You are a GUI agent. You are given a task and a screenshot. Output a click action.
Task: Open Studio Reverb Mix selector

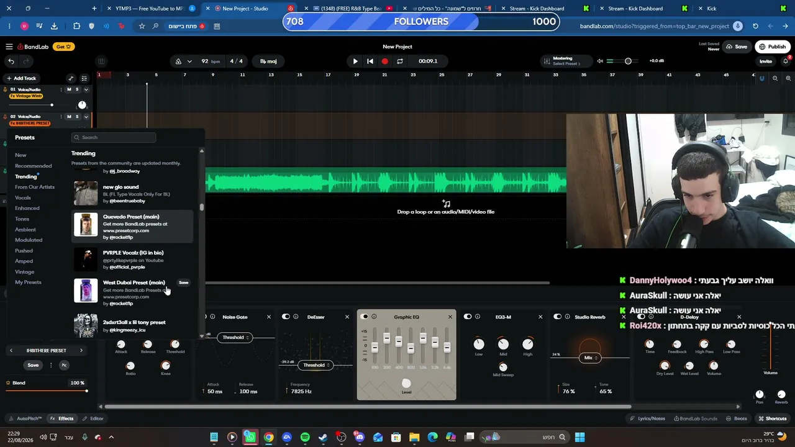(x=589, y=358)
